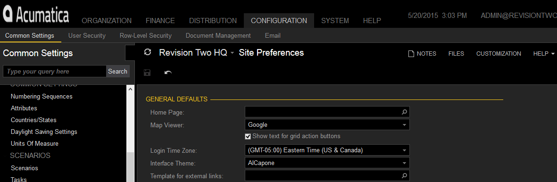Image resolution: width=557 pixels, height=182 pixels.
Task: Click the Search button
Action: (x=117, y=72)
